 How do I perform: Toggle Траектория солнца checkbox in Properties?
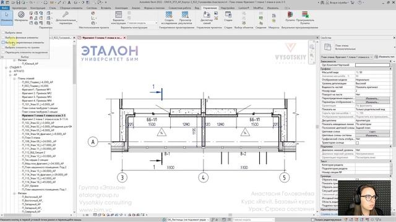[357, 142]
